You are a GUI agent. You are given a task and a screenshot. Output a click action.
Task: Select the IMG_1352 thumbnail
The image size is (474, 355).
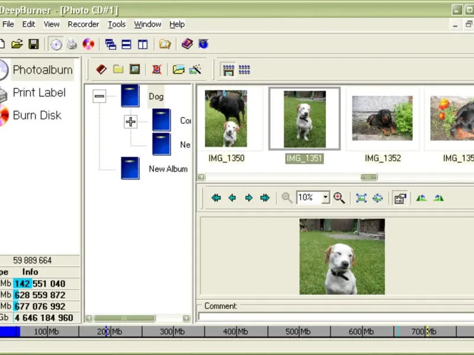tap(383, 118)
